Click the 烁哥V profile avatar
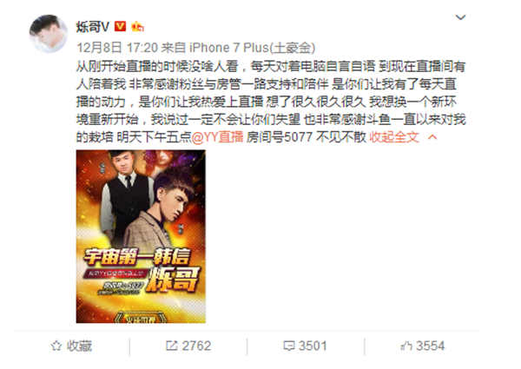521x369 pixels. pyautogui.click(x=49, y=34)
